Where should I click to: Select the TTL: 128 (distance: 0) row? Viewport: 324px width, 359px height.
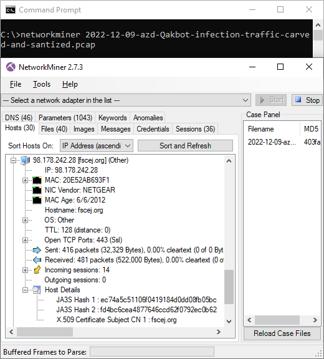[77, 230]
